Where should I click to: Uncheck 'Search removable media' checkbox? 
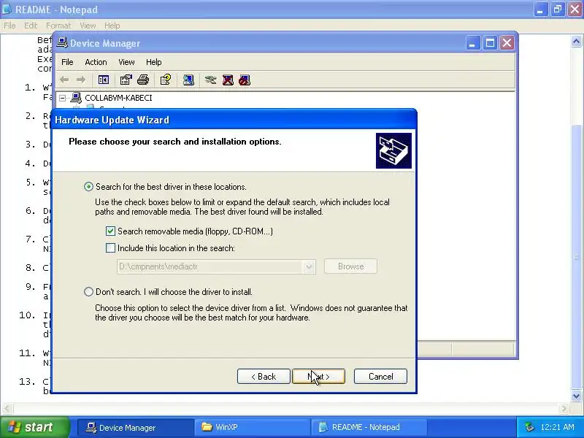(111, 231)
